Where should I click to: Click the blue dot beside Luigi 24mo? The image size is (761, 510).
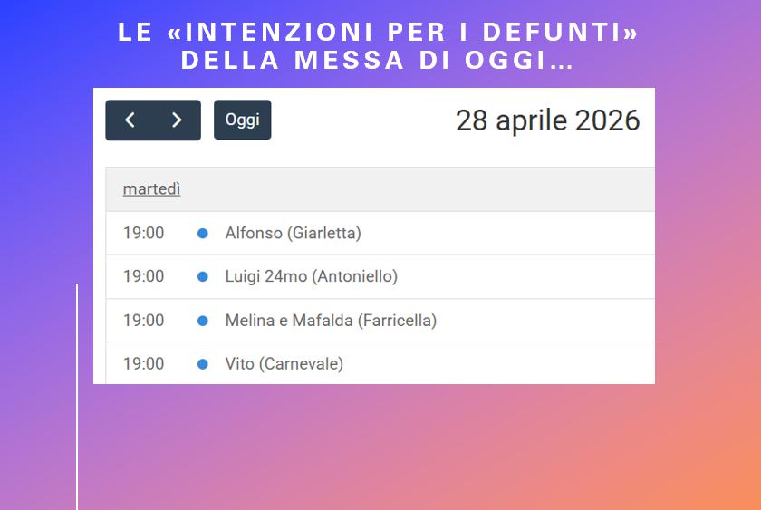point(203,276)
